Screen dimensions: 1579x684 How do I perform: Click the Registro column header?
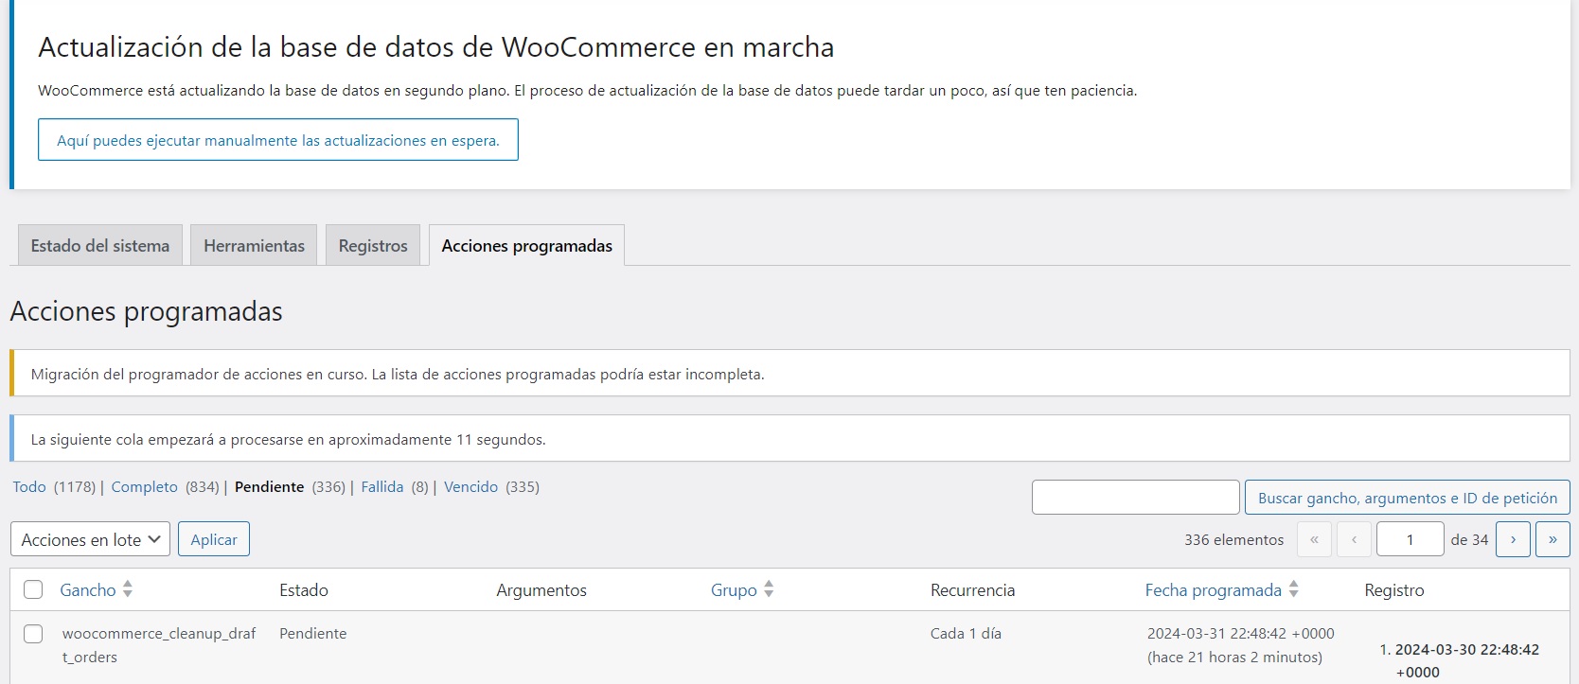[x=1393, y=589]
